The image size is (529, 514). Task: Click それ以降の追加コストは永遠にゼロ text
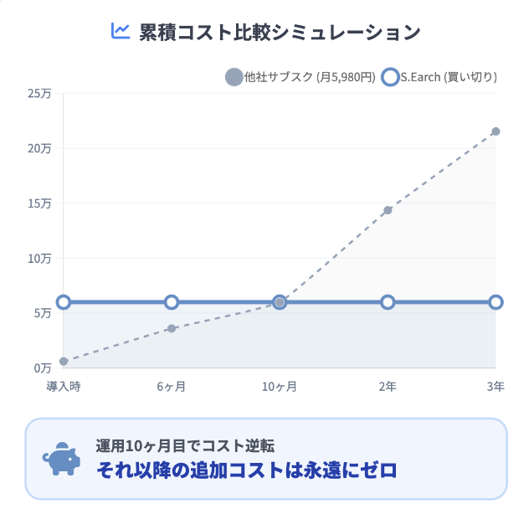(x=246, y=470)
